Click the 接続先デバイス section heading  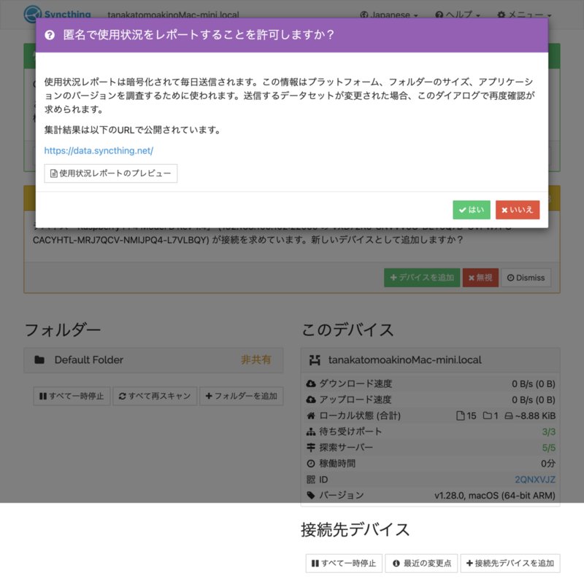pyautogui.click(x=355, y=530)
